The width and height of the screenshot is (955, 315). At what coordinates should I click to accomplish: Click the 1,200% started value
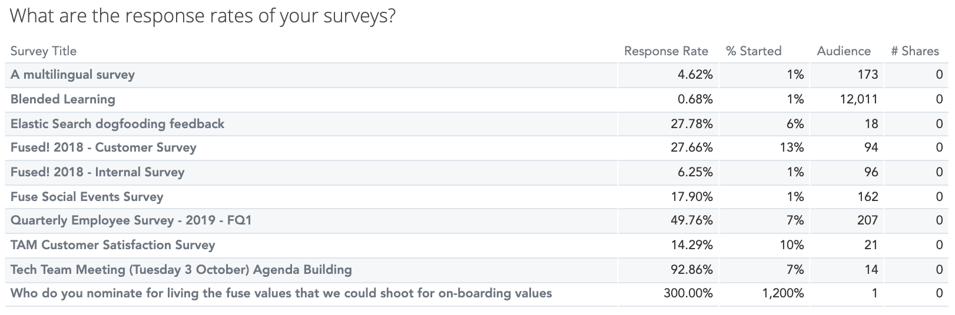(782, 293)
